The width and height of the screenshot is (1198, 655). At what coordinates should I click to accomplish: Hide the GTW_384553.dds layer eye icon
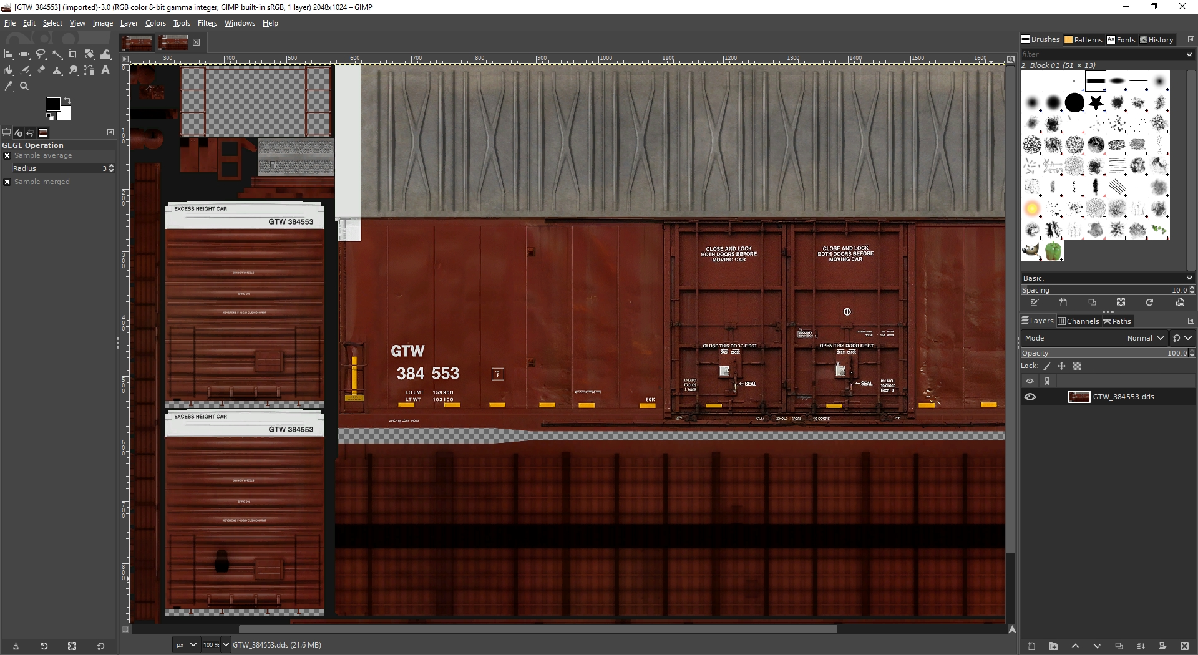1030,397
